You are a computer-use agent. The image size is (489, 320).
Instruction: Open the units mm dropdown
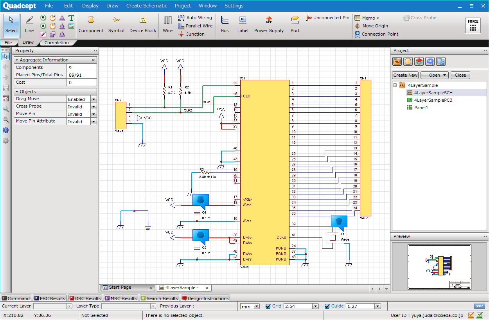257,306
